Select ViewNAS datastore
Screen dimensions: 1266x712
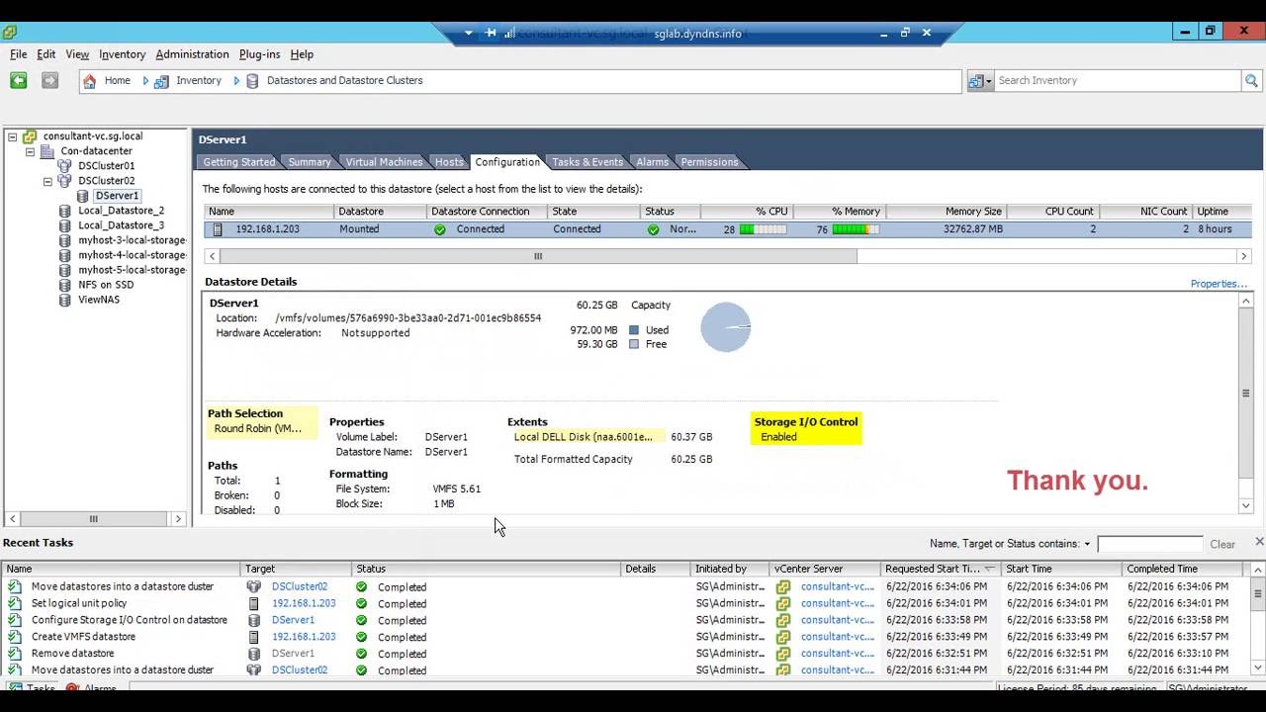coord(99,300)
